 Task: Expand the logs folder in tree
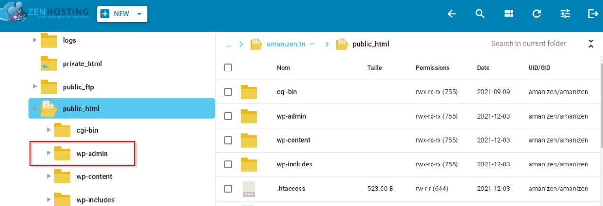(x=35, y=40)
